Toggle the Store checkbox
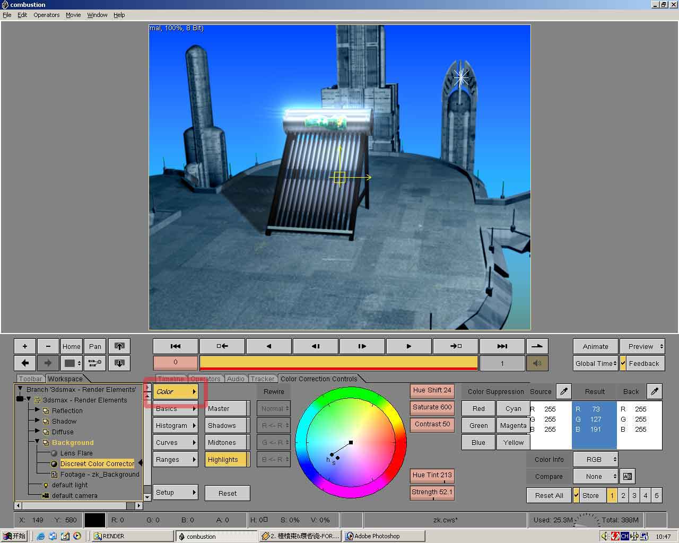The image size is (679, 543). [576, 495]
